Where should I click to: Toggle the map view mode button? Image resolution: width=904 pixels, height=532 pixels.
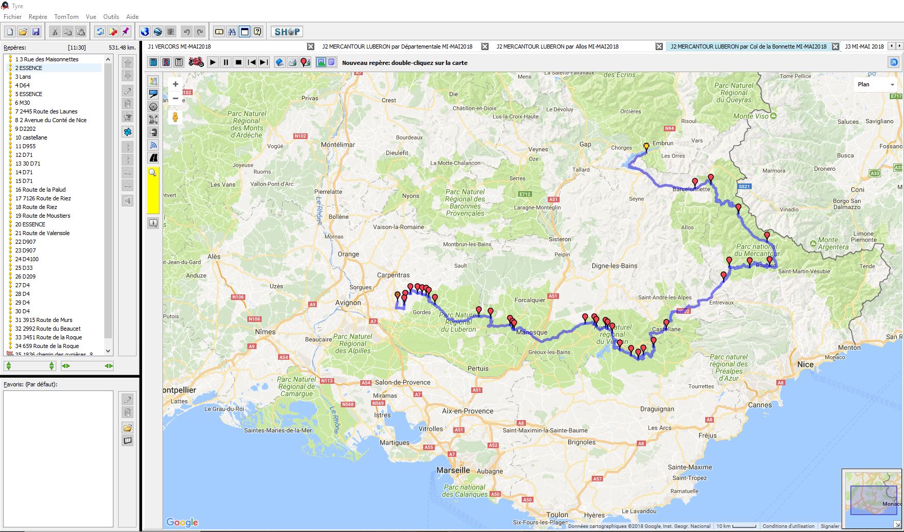pyautogui.click(x=321, y=62)
